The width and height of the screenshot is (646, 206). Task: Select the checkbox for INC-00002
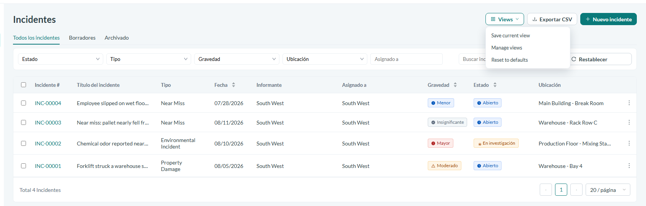click(x=24, y=143)
